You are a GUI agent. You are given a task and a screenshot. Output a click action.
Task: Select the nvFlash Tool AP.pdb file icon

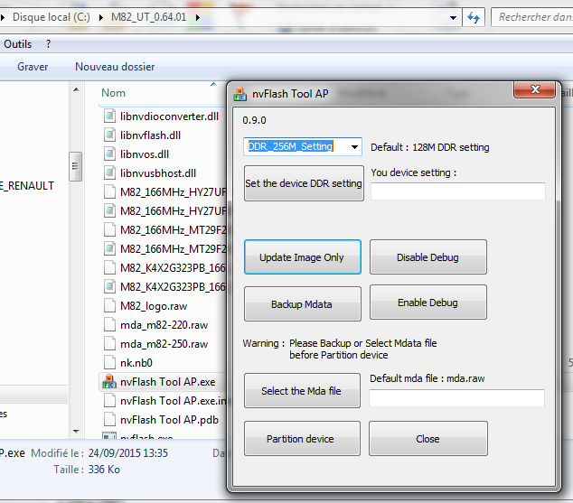[x=108, y=420]
